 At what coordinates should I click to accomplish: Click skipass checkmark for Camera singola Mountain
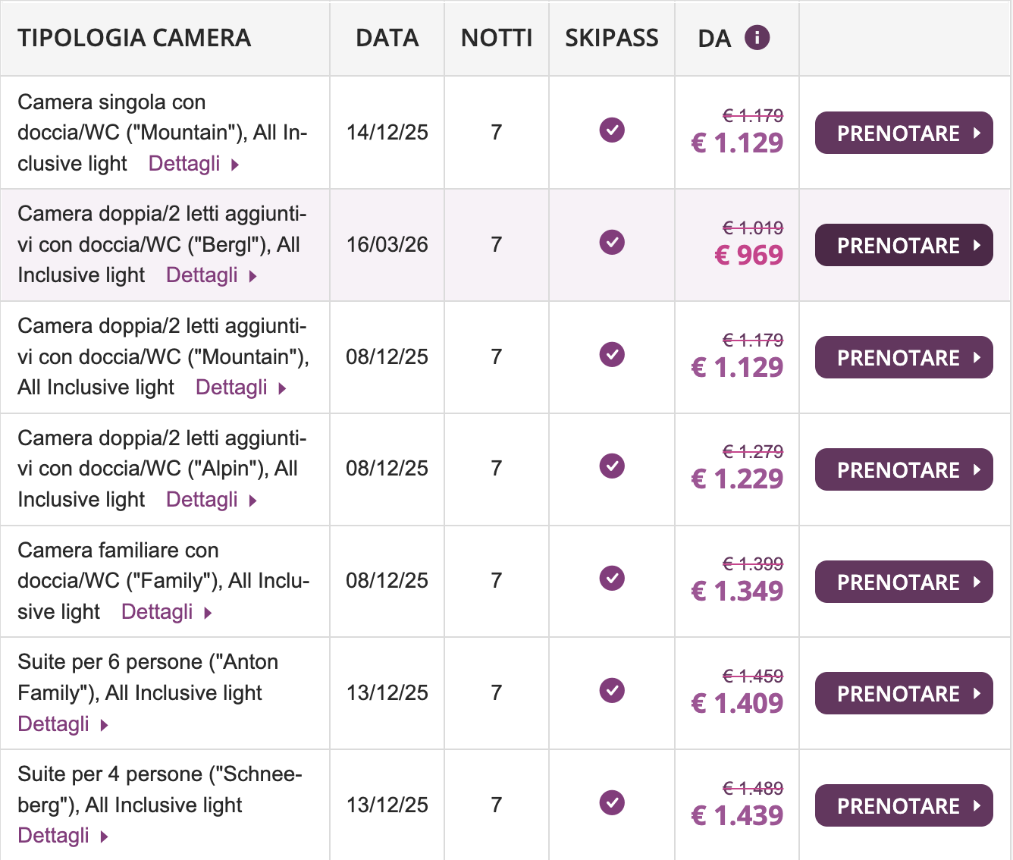tap(612, 130)
